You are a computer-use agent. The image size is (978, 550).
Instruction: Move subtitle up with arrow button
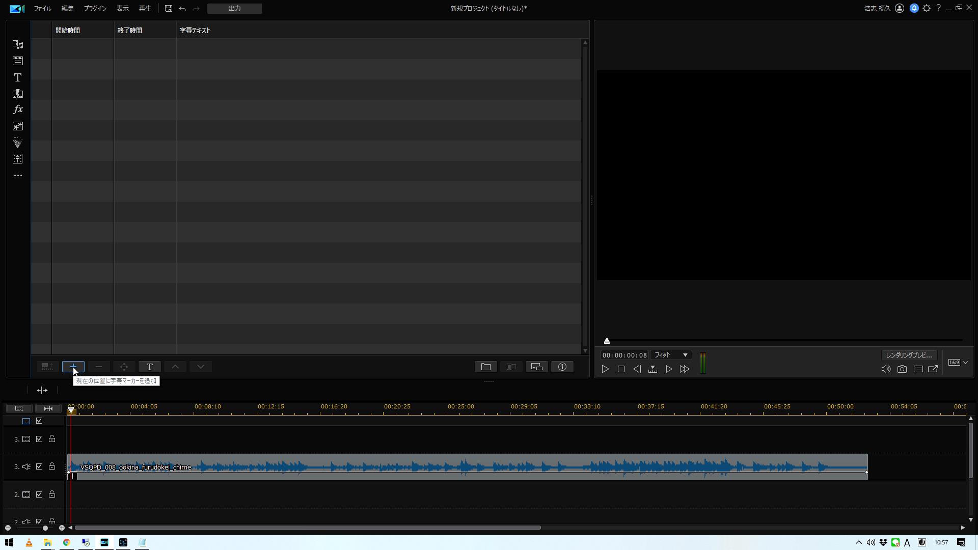pos(175,367)
